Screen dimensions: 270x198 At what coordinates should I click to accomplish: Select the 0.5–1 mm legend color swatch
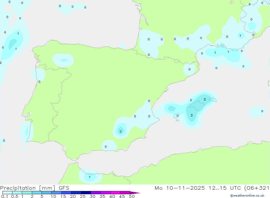(17, 193)
